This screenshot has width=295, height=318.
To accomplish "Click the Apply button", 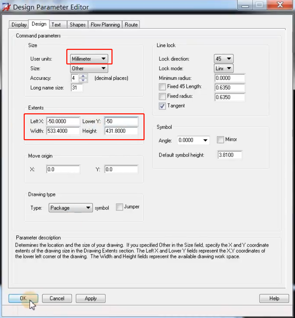I will tap(90, 298).
